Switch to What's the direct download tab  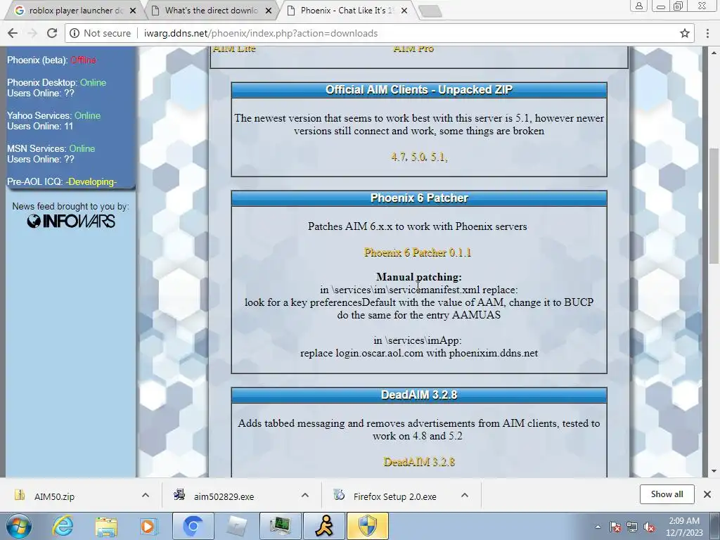pos(210,11)
